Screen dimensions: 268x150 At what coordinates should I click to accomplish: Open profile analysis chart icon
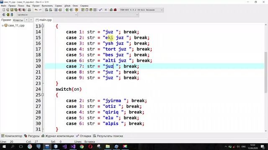[x=111, y=10]
